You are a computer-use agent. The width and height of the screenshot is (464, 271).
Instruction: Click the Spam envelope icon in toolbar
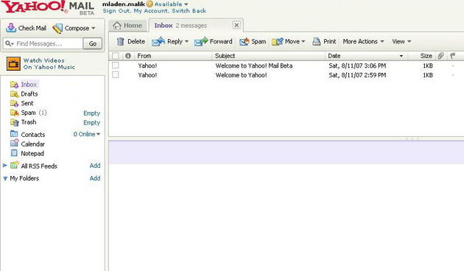[244, 42]
